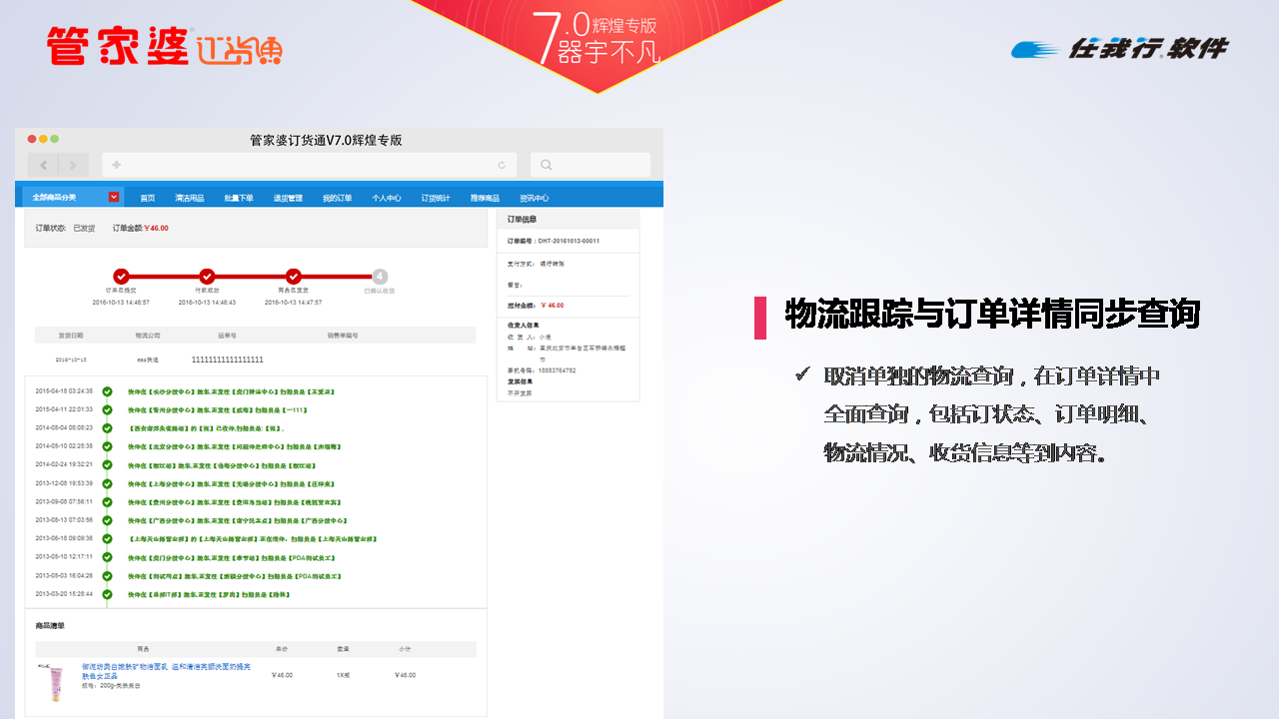
Task: Expand the 全部商品分类 red dropdown arrow
Action: (x=114, y=197)
